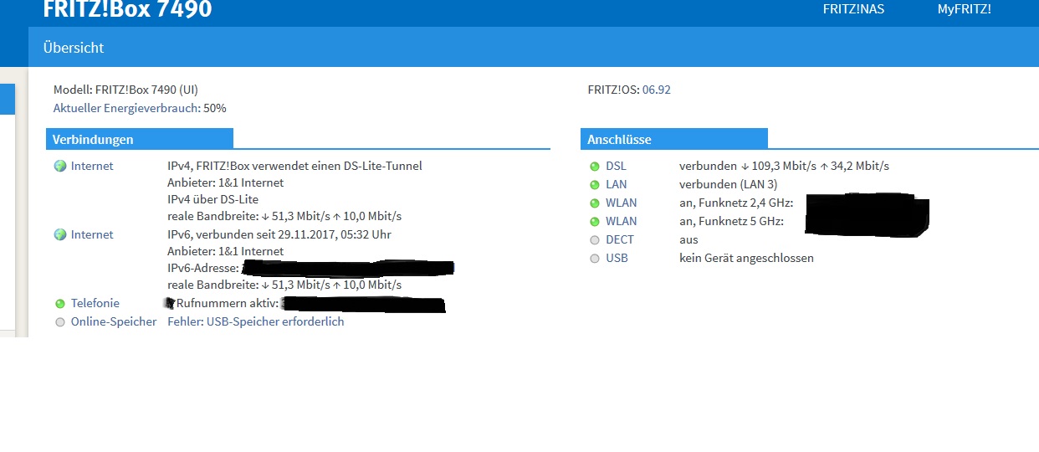Click the gray USB status indicator
1039x452 pixels.
coord(595,259)
